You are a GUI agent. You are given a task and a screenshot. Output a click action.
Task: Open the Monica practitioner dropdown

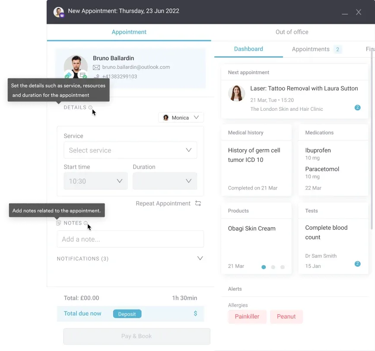point(181,117)
